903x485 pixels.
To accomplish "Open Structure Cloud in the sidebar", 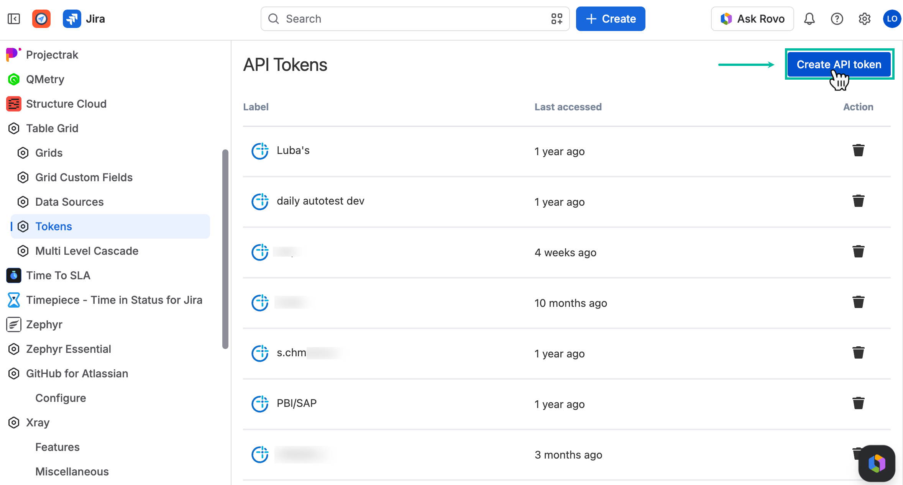I will [x=66, y=104].
